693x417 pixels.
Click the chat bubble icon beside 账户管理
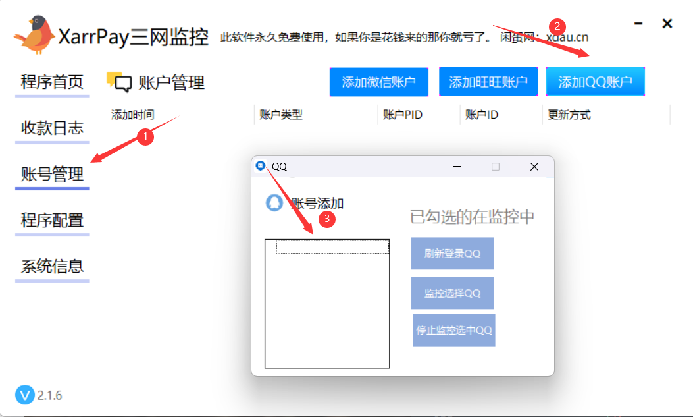pyautogui.click(x=119, y=81)
